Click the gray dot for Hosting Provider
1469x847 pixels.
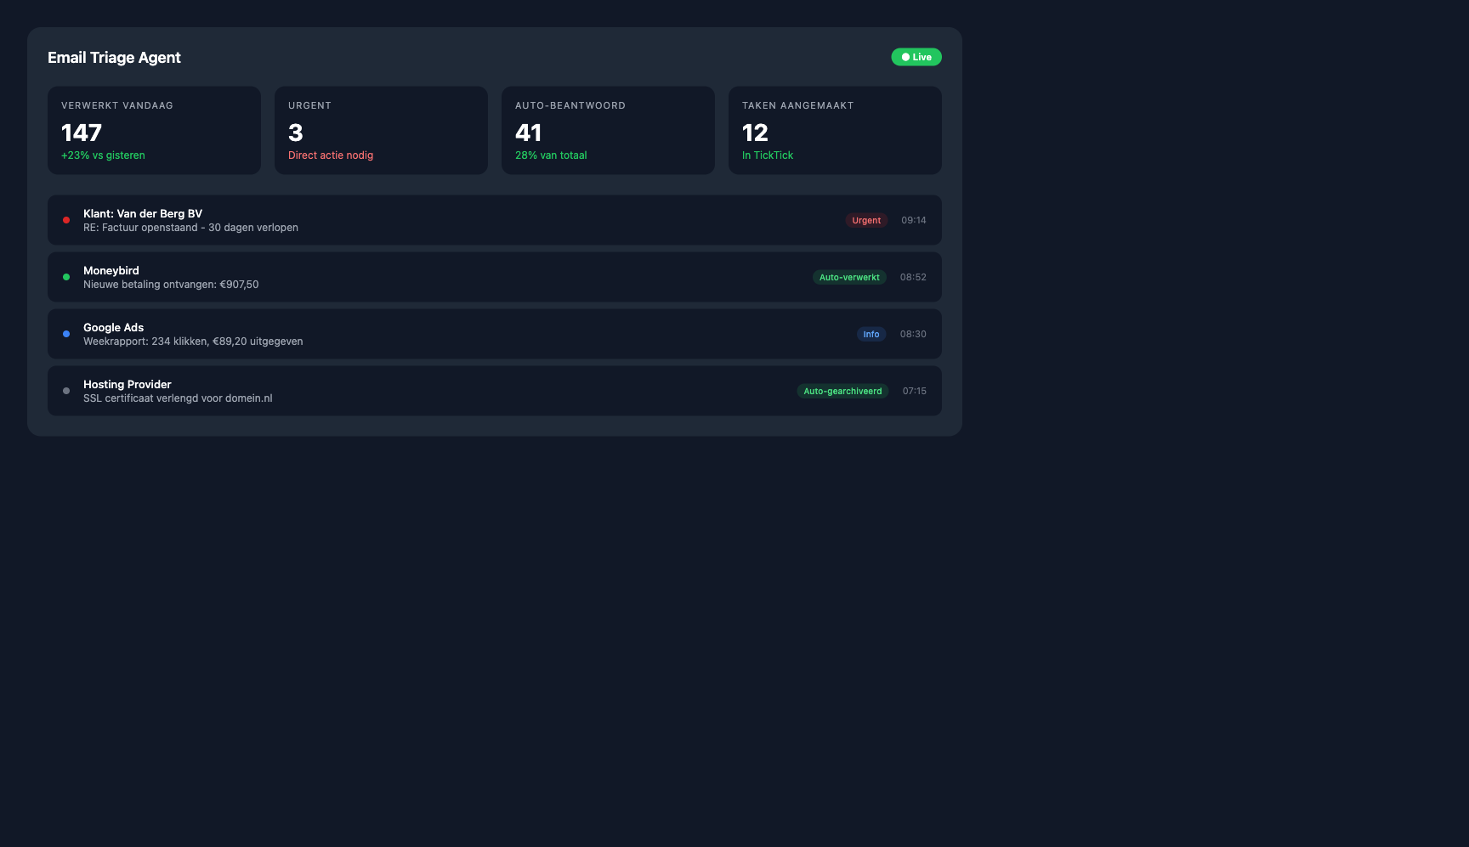pos(66,391)
